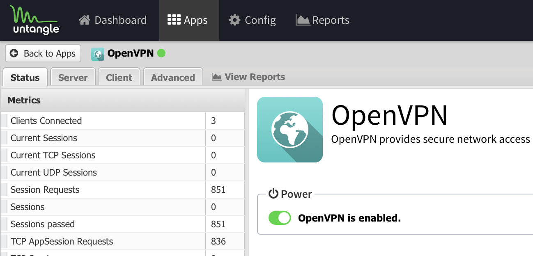The image size is (533, 256).
Task: Switch to the Status tab
Action: (25, 77)
